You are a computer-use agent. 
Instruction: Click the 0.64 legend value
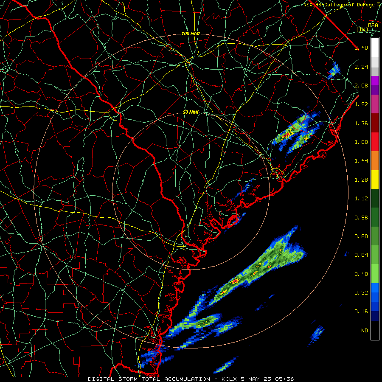click(x=361, y=255)
